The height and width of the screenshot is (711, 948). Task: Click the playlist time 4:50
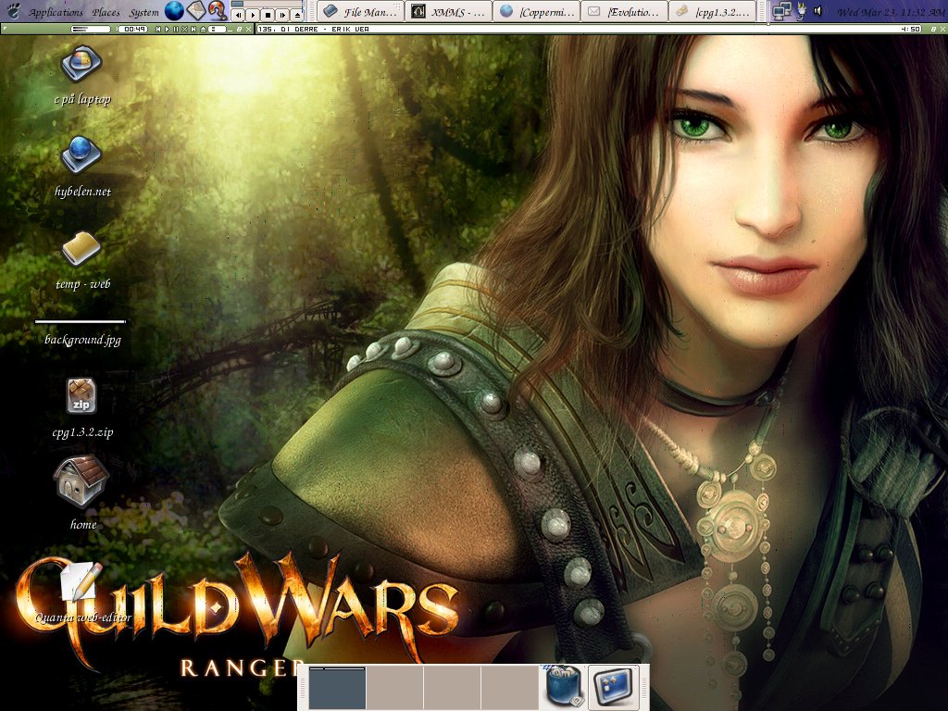[x=911, y=29]
